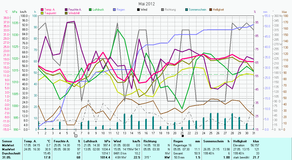Click the chart title Mai 2012
Screen dimensions: 292x160
(147, 4)
